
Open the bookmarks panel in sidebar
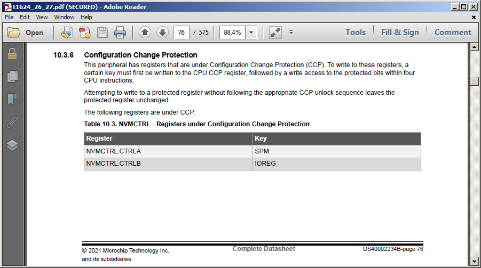coord(12,99)
